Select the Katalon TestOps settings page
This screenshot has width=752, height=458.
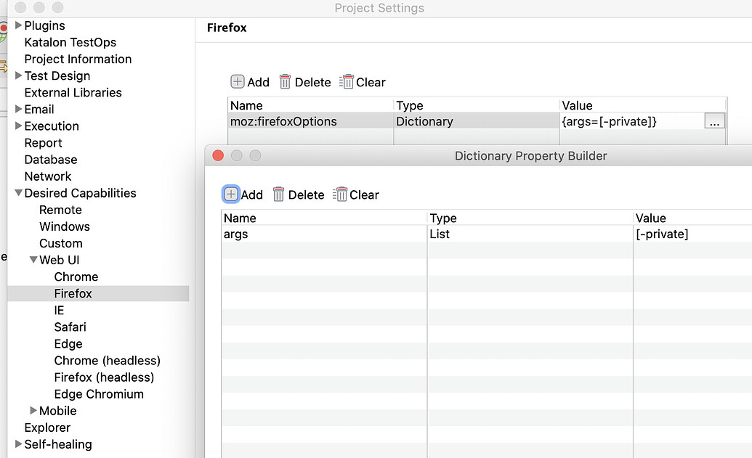click(70, 42)
